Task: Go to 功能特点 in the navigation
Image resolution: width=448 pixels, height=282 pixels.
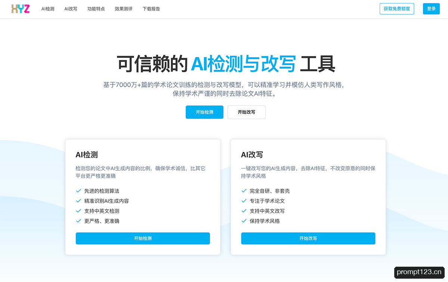Action: [x=96, y=9]
